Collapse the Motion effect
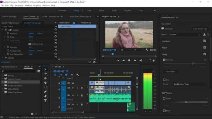Viewport: 212px width, 119px height. [x=3, y=30]
